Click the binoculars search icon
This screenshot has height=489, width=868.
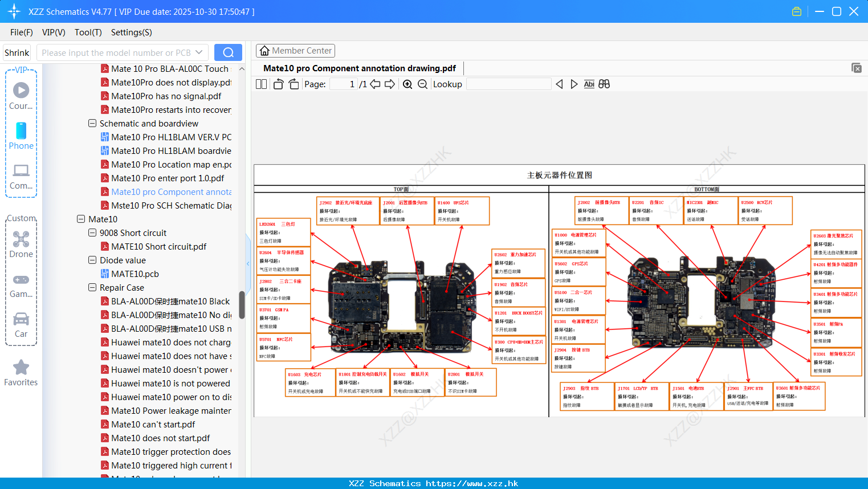(x=604, y=84)
